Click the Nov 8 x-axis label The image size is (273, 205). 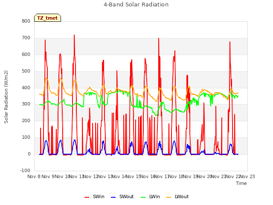pyautogui.click(x=34, y=176)
